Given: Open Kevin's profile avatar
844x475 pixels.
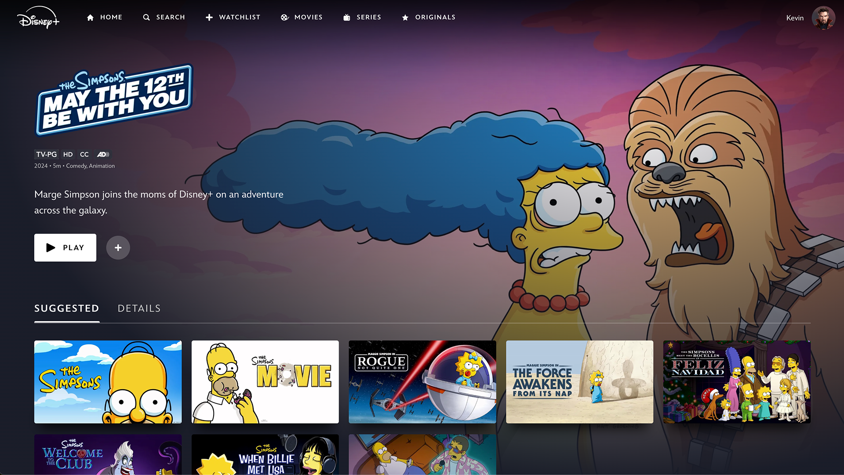Looking at the screenshot, I should (x=823, y=18).
